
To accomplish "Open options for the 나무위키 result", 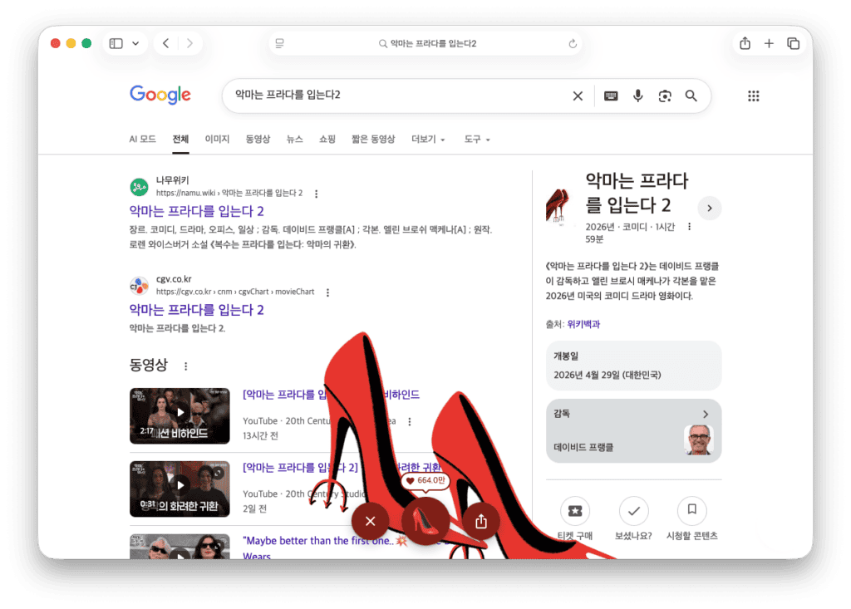I will (x=317, y=194).
